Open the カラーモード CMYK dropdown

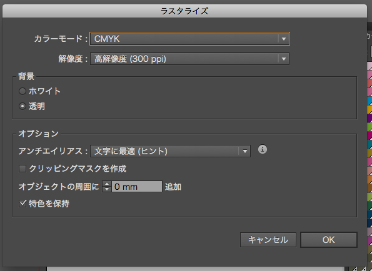(x=189, y=39)
